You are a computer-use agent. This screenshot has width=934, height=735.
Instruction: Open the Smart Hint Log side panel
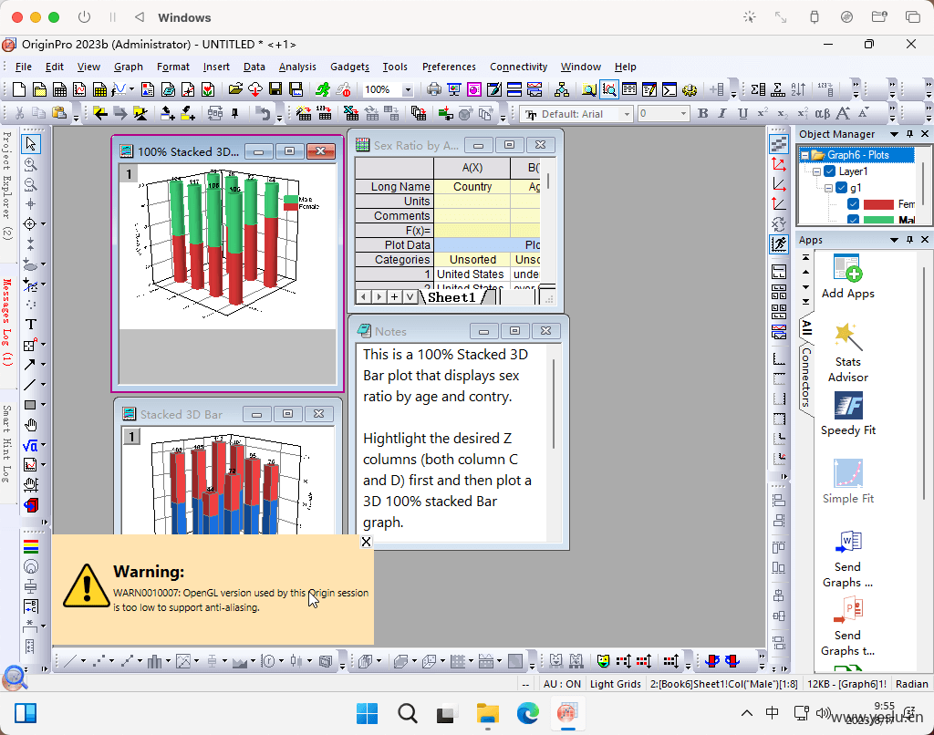tap(6, 444)
